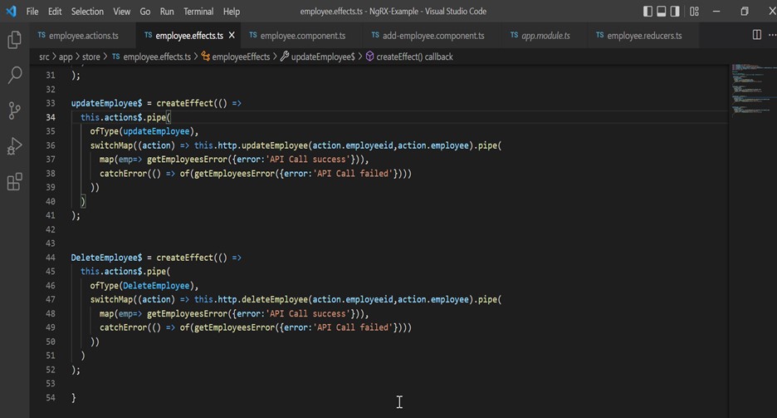The width and height of the screenshot is (777, 418).
Task: Click the VS Code logo icon
Action: (11, 12)
